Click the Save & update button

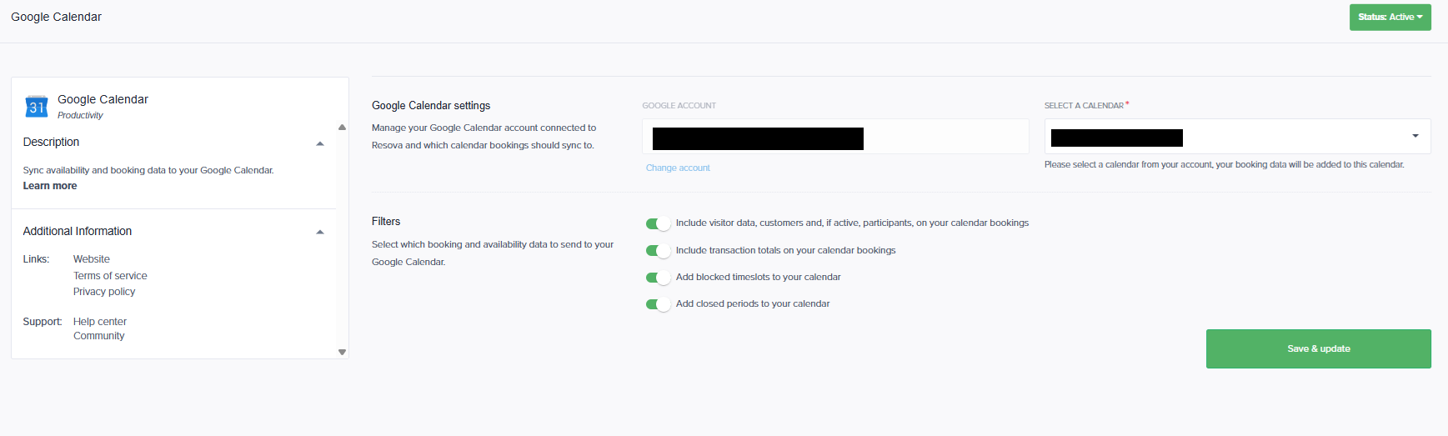(1318, 348)
